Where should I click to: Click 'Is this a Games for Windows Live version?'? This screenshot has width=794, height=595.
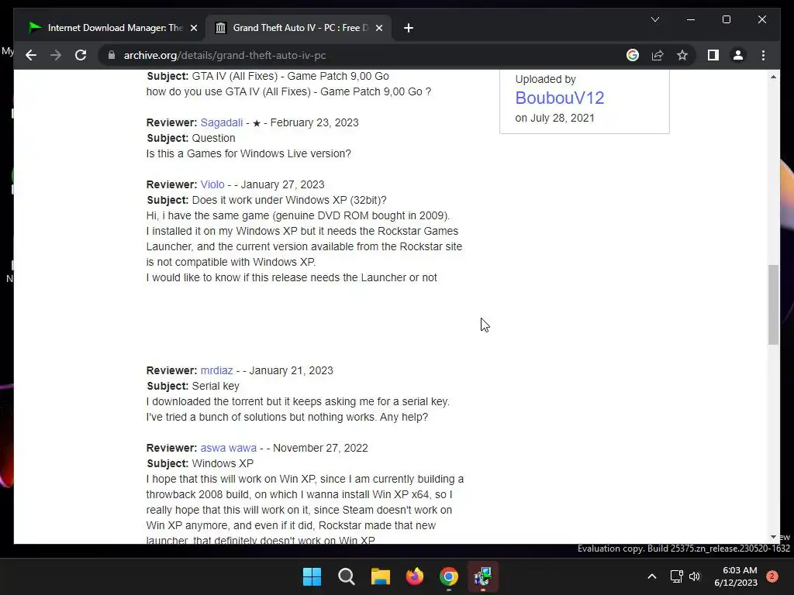click(x=249, y=153)
